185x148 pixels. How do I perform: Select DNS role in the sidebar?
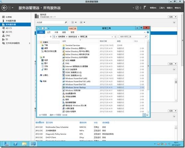click(x=8, y=35)
